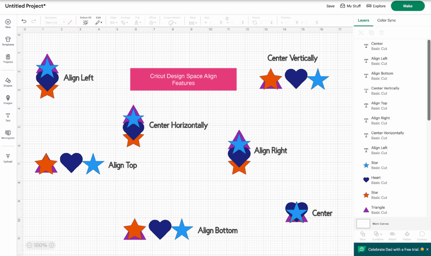Click the Delete layer trash icon

[x=381, y=33]
